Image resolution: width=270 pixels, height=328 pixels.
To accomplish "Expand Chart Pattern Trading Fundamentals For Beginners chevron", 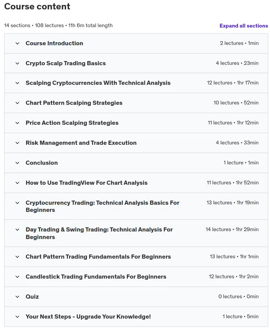I will click(17, 257).
